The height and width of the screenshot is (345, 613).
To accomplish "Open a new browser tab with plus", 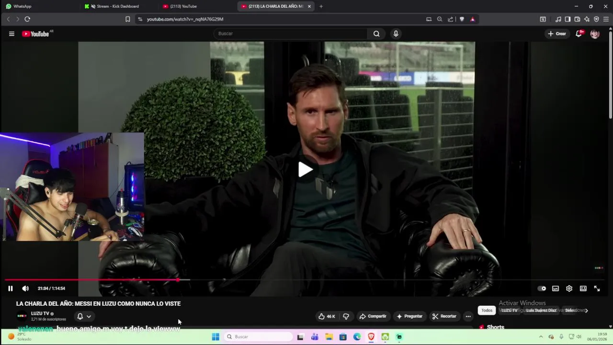I will (x=321, y=6).
